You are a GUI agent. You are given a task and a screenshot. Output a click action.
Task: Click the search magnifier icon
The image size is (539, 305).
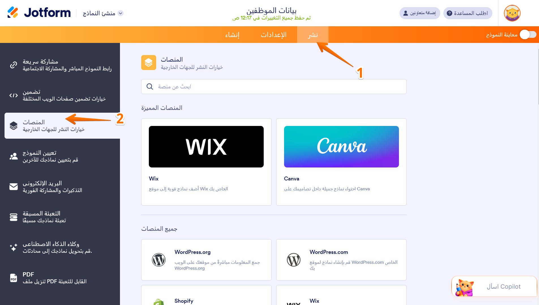click(x=150, y=86)
